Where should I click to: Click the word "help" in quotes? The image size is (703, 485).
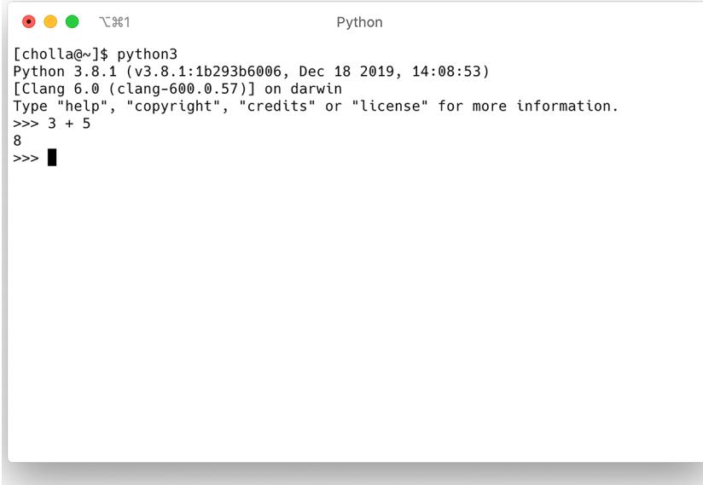(73, 107)
